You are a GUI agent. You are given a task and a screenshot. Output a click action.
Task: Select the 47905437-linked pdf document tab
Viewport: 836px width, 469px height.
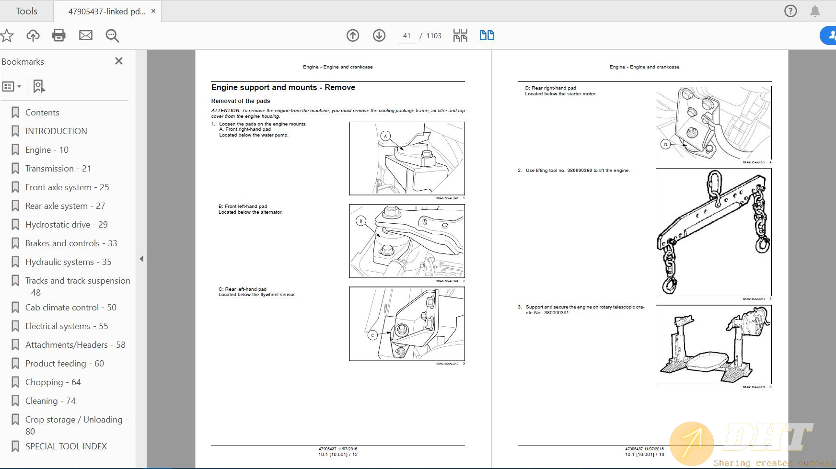click(x=106, y=11)
